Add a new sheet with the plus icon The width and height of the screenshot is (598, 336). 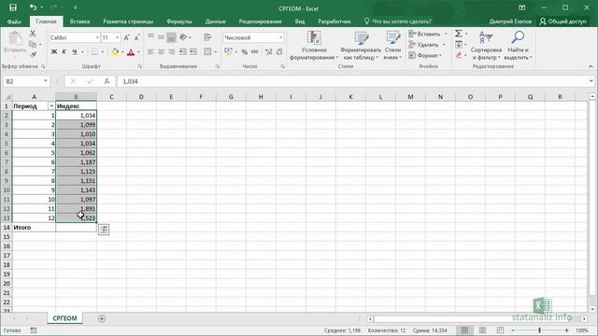coord(102,318)
